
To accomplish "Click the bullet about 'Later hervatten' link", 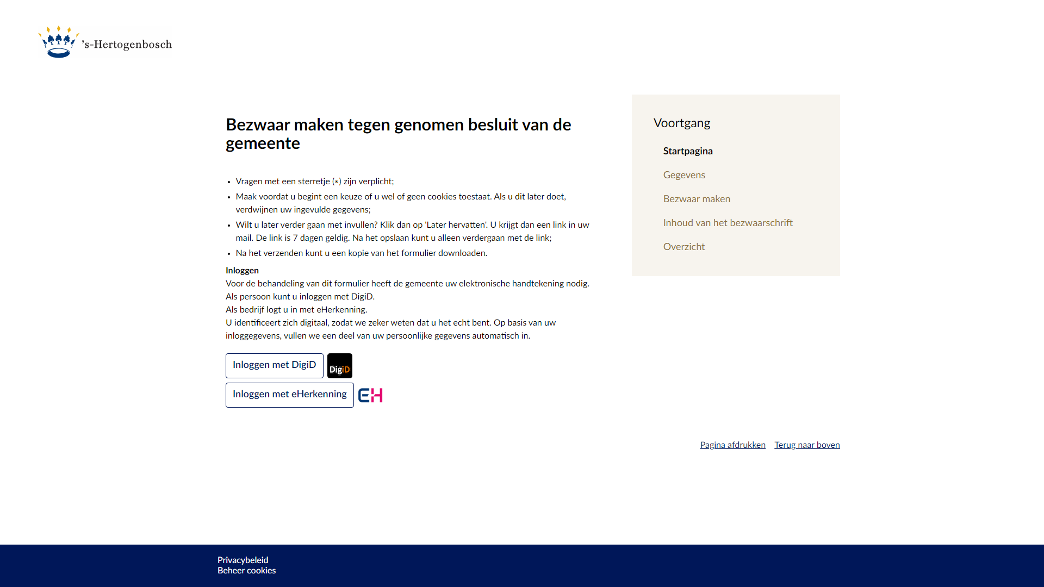I will pos(412,231).
